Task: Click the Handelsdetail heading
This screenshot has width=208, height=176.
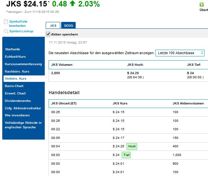Action: (x=64, y=93)
